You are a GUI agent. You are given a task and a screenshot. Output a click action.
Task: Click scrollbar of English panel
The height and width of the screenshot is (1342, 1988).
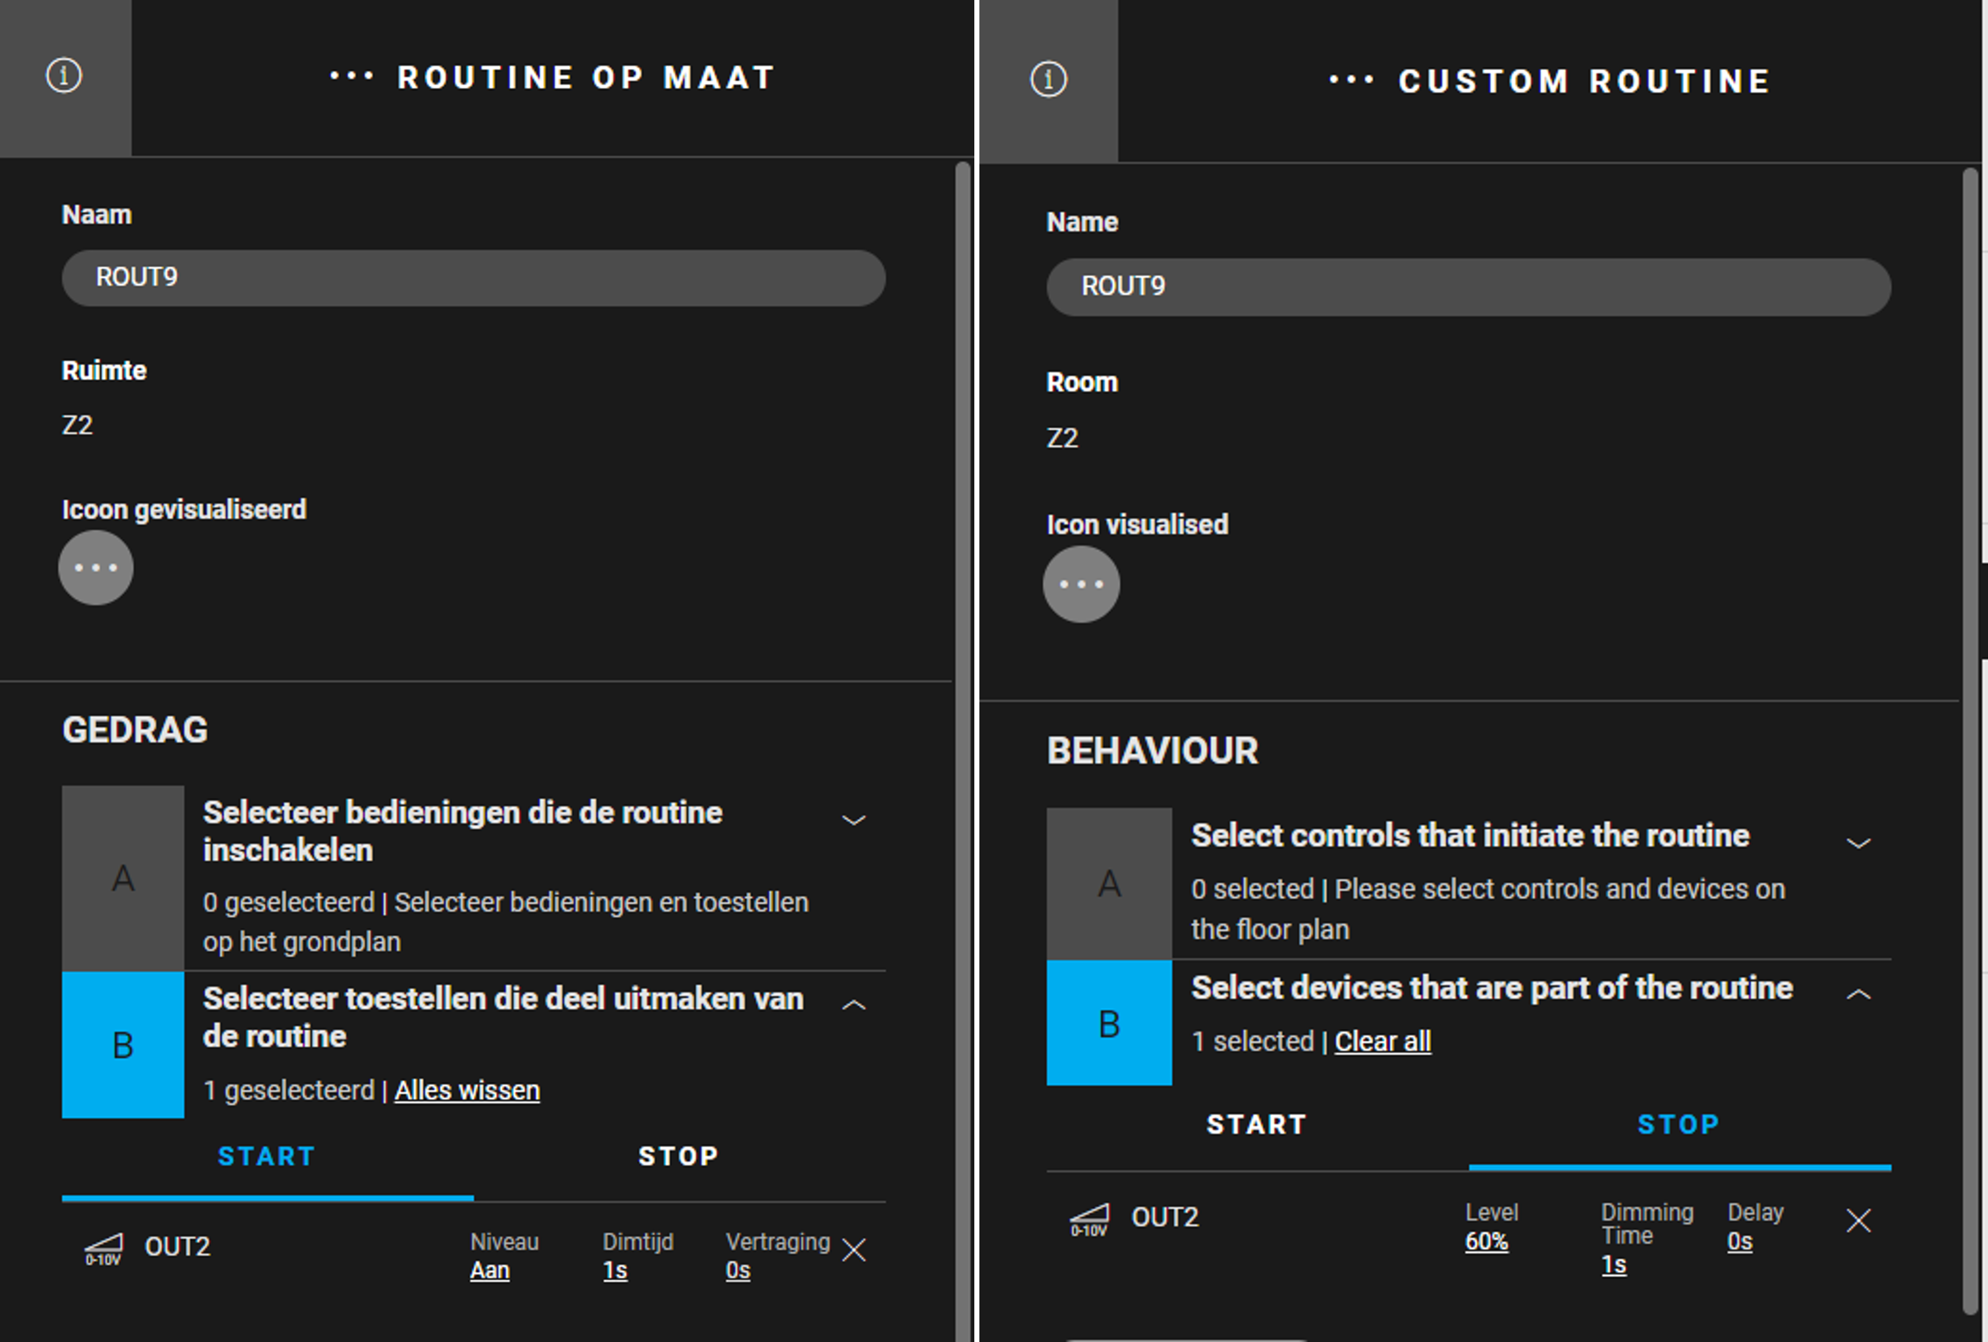click(x=1970, y=741)
